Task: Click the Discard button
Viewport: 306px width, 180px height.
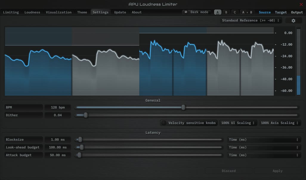Action: [x=228, y=171]
